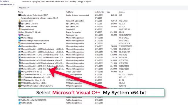Click icon of Visual C++ 2015-2019 Redistributable
The height and width of the screenshot is (105, 188).
(x=20, y=66)
